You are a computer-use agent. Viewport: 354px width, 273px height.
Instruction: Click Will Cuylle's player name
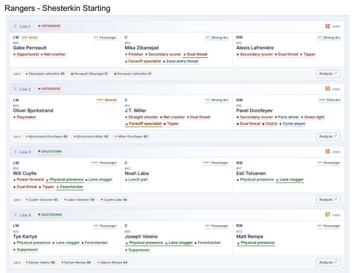pos(25,173)
